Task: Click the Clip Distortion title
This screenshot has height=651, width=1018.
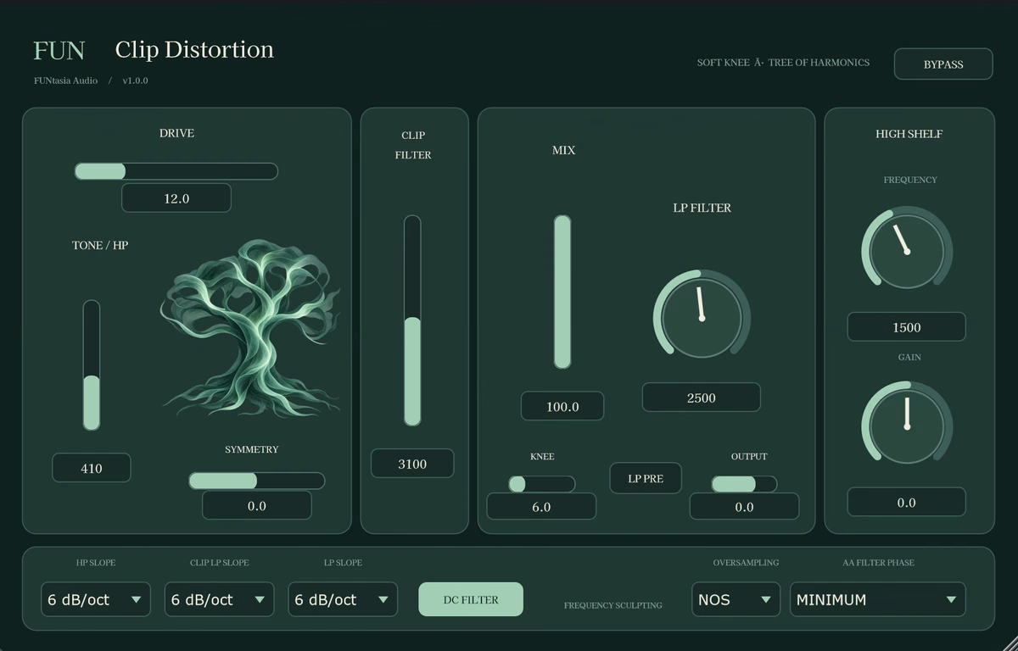Action: tap(194, 49)
